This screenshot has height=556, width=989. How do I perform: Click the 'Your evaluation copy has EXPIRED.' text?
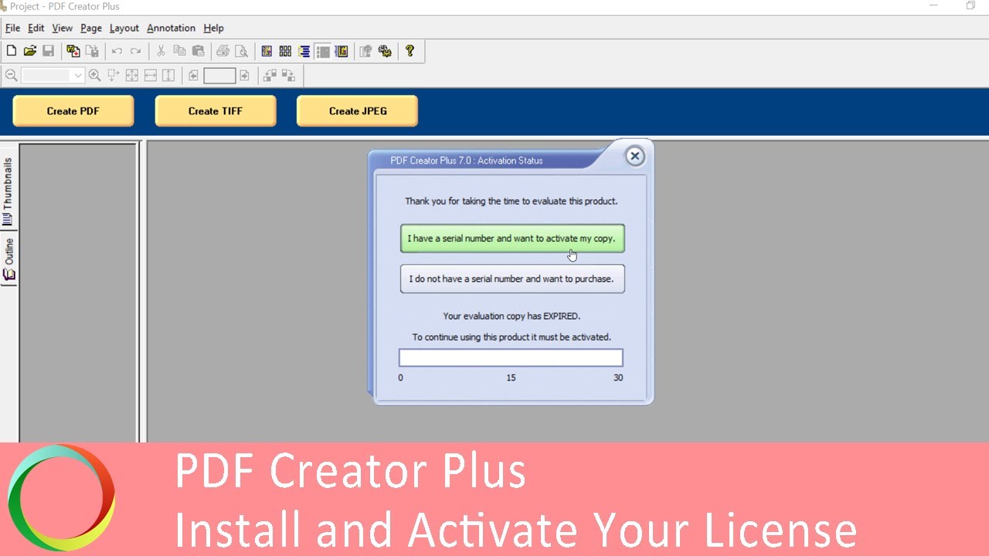click(x=511, y=316)
